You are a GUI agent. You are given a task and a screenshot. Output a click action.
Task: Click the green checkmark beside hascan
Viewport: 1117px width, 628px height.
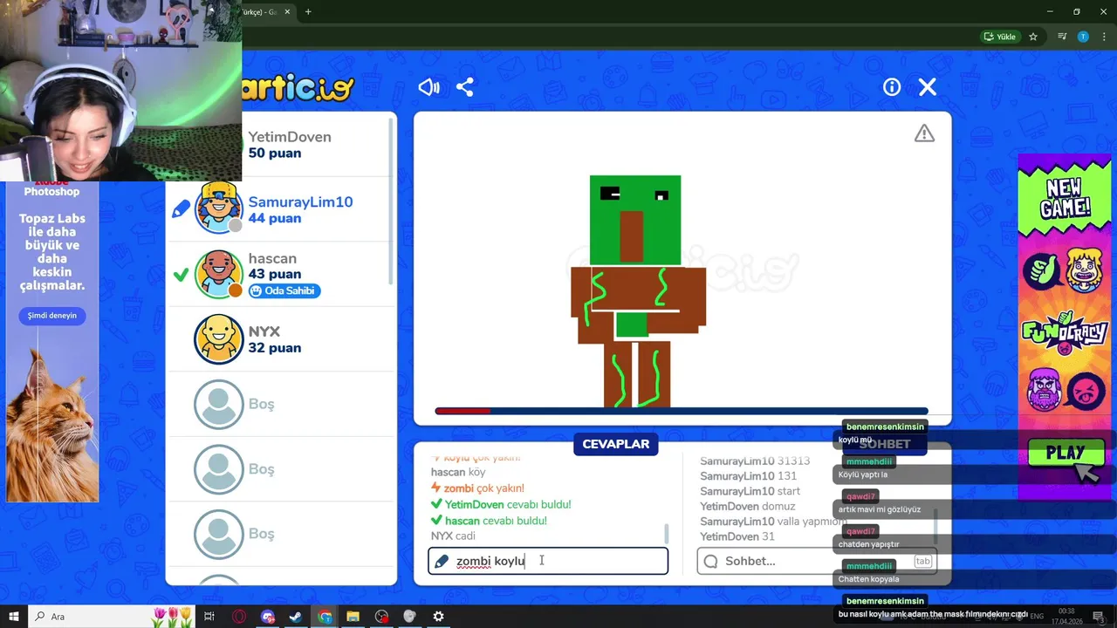tap(181, 275)
